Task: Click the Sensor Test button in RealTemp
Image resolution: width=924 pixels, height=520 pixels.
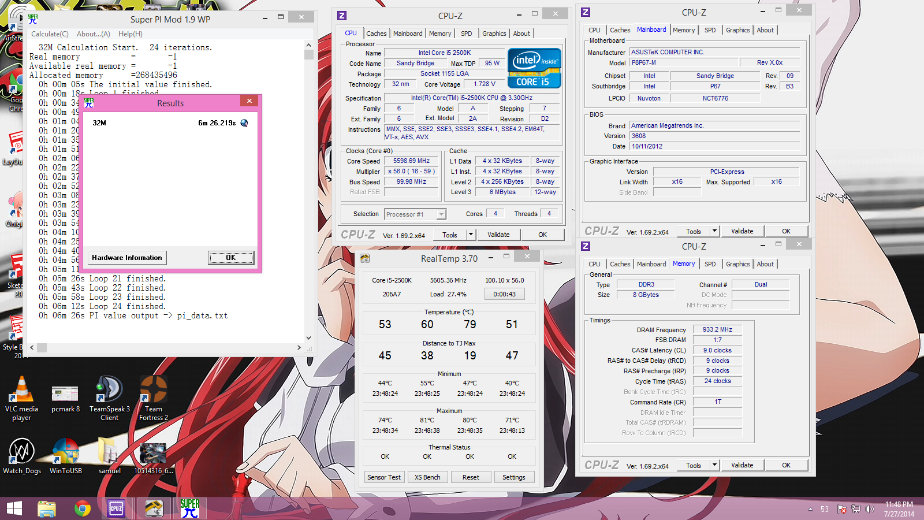Action: (384, 477)
